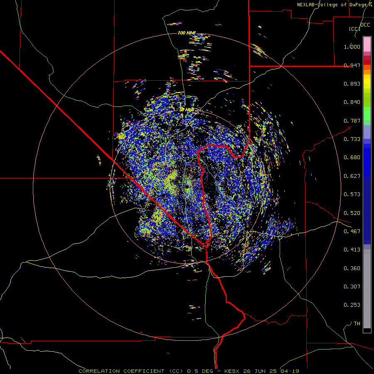Click the 0.627 scale value
This screenshot has width=374, height=374.
click(x=352, y=176)
